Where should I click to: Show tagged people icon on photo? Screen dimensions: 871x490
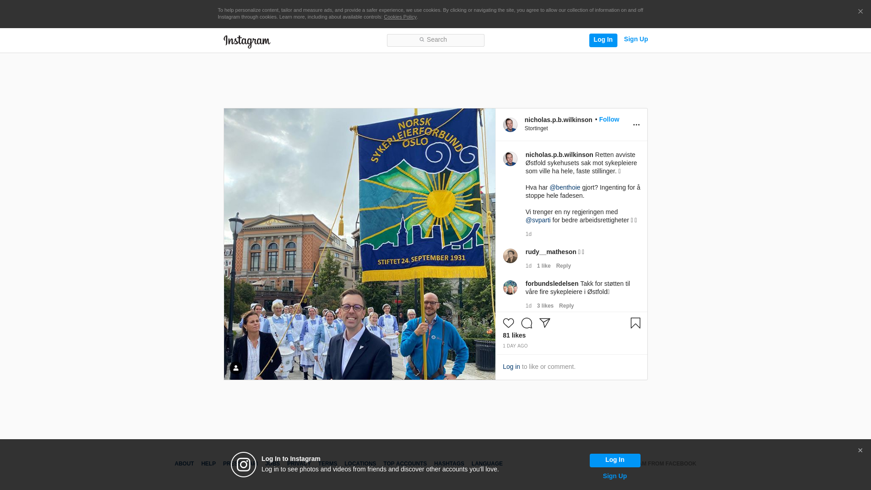236,368
